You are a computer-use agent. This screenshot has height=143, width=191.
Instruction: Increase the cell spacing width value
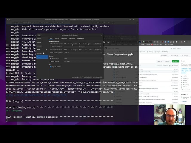click(x=71, y=50)
